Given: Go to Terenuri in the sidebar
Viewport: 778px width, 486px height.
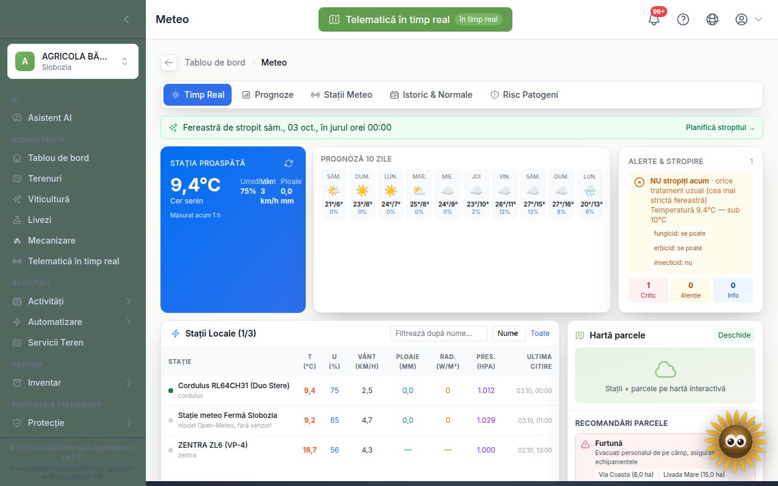Looking at the screenshot, I should (x=73, y=179).
